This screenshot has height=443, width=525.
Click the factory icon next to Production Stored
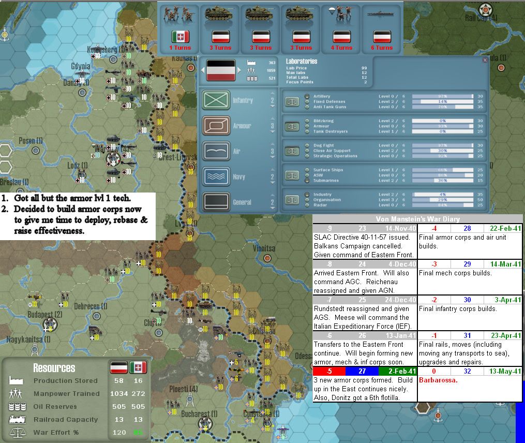16,380
